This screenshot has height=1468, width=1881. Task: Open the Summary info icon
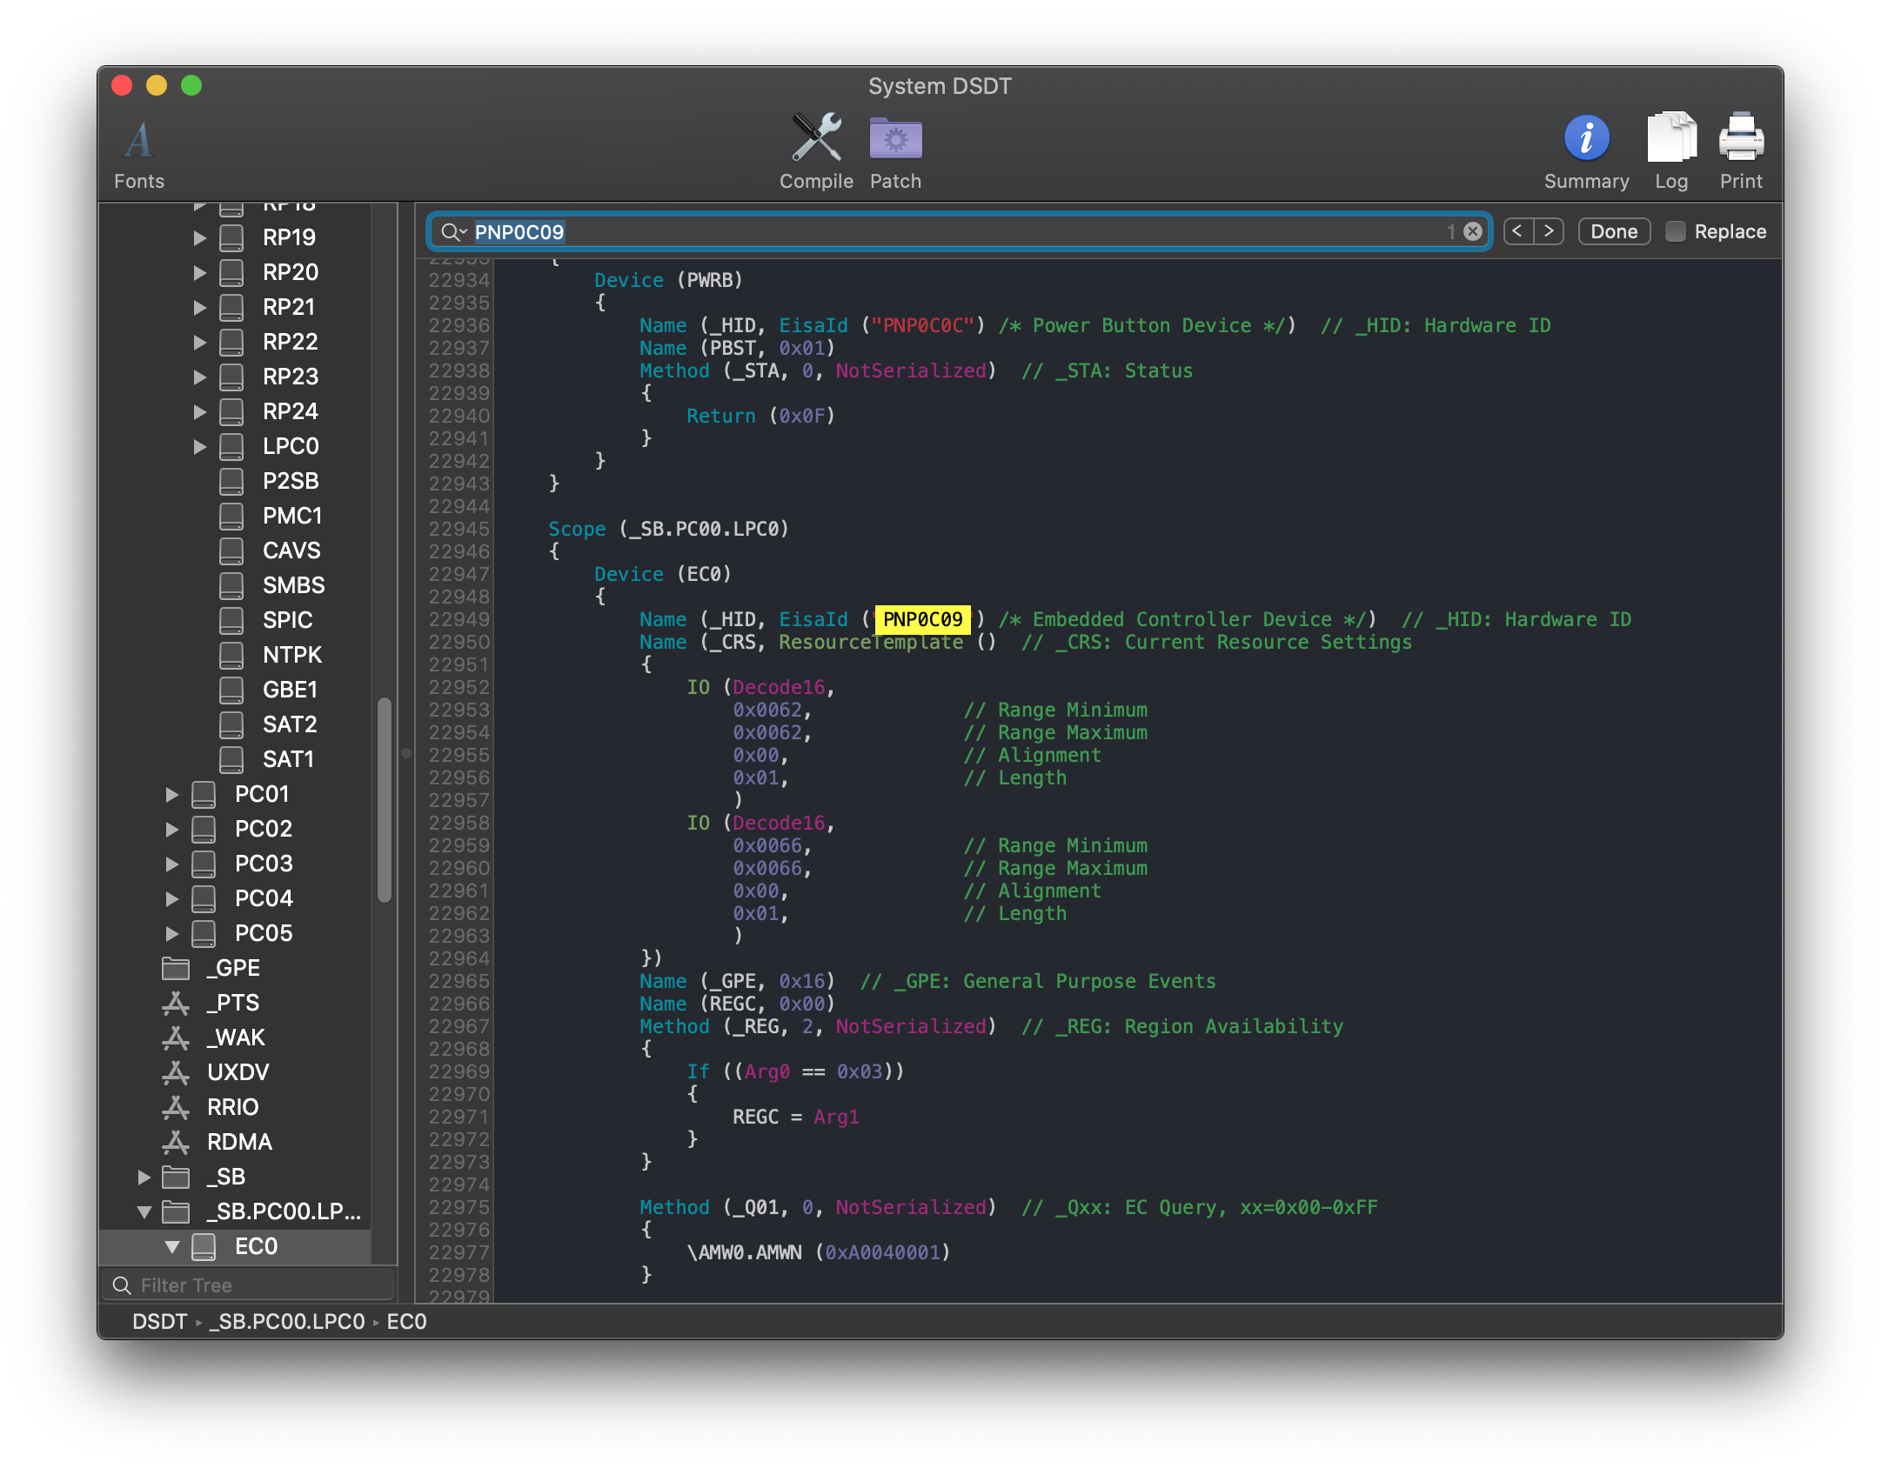pyautogui.click(x=1586, y=138)
